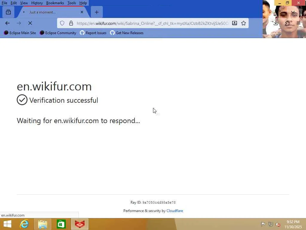Open the hamburger application menu

[x=299, y=23]
